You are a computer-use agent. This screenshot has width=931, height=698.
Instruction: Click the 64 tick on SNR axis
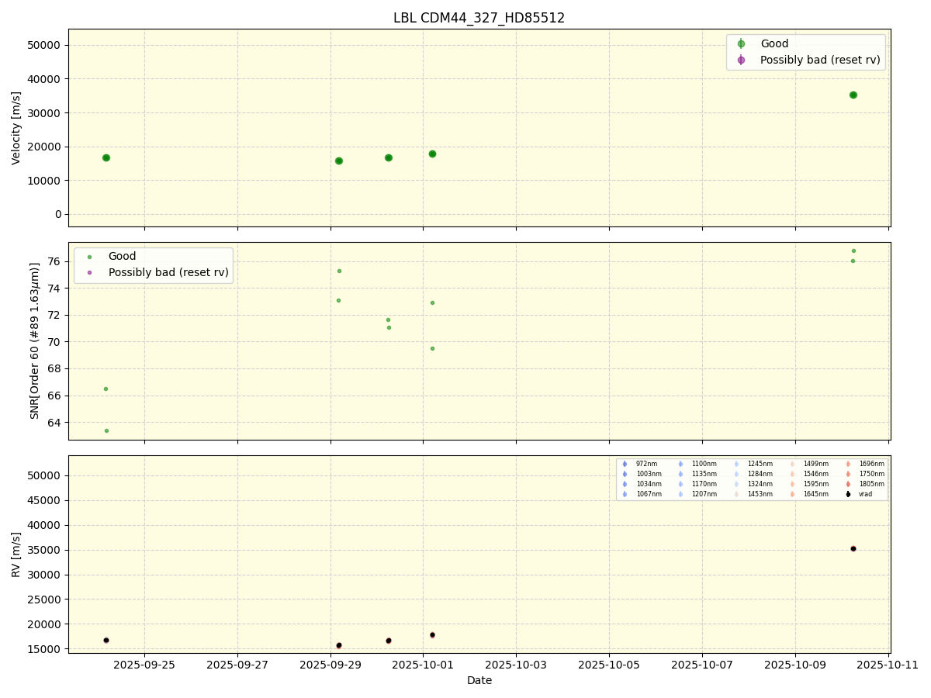[55, 423]
